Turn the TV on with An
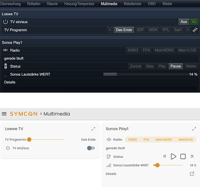The image size is (200, 187). [x=194, y=22]
